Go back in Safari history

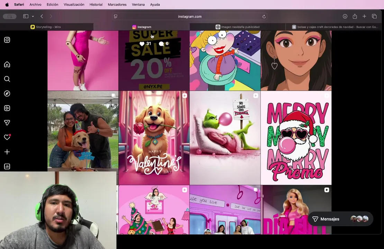click(x=42, y=16)
